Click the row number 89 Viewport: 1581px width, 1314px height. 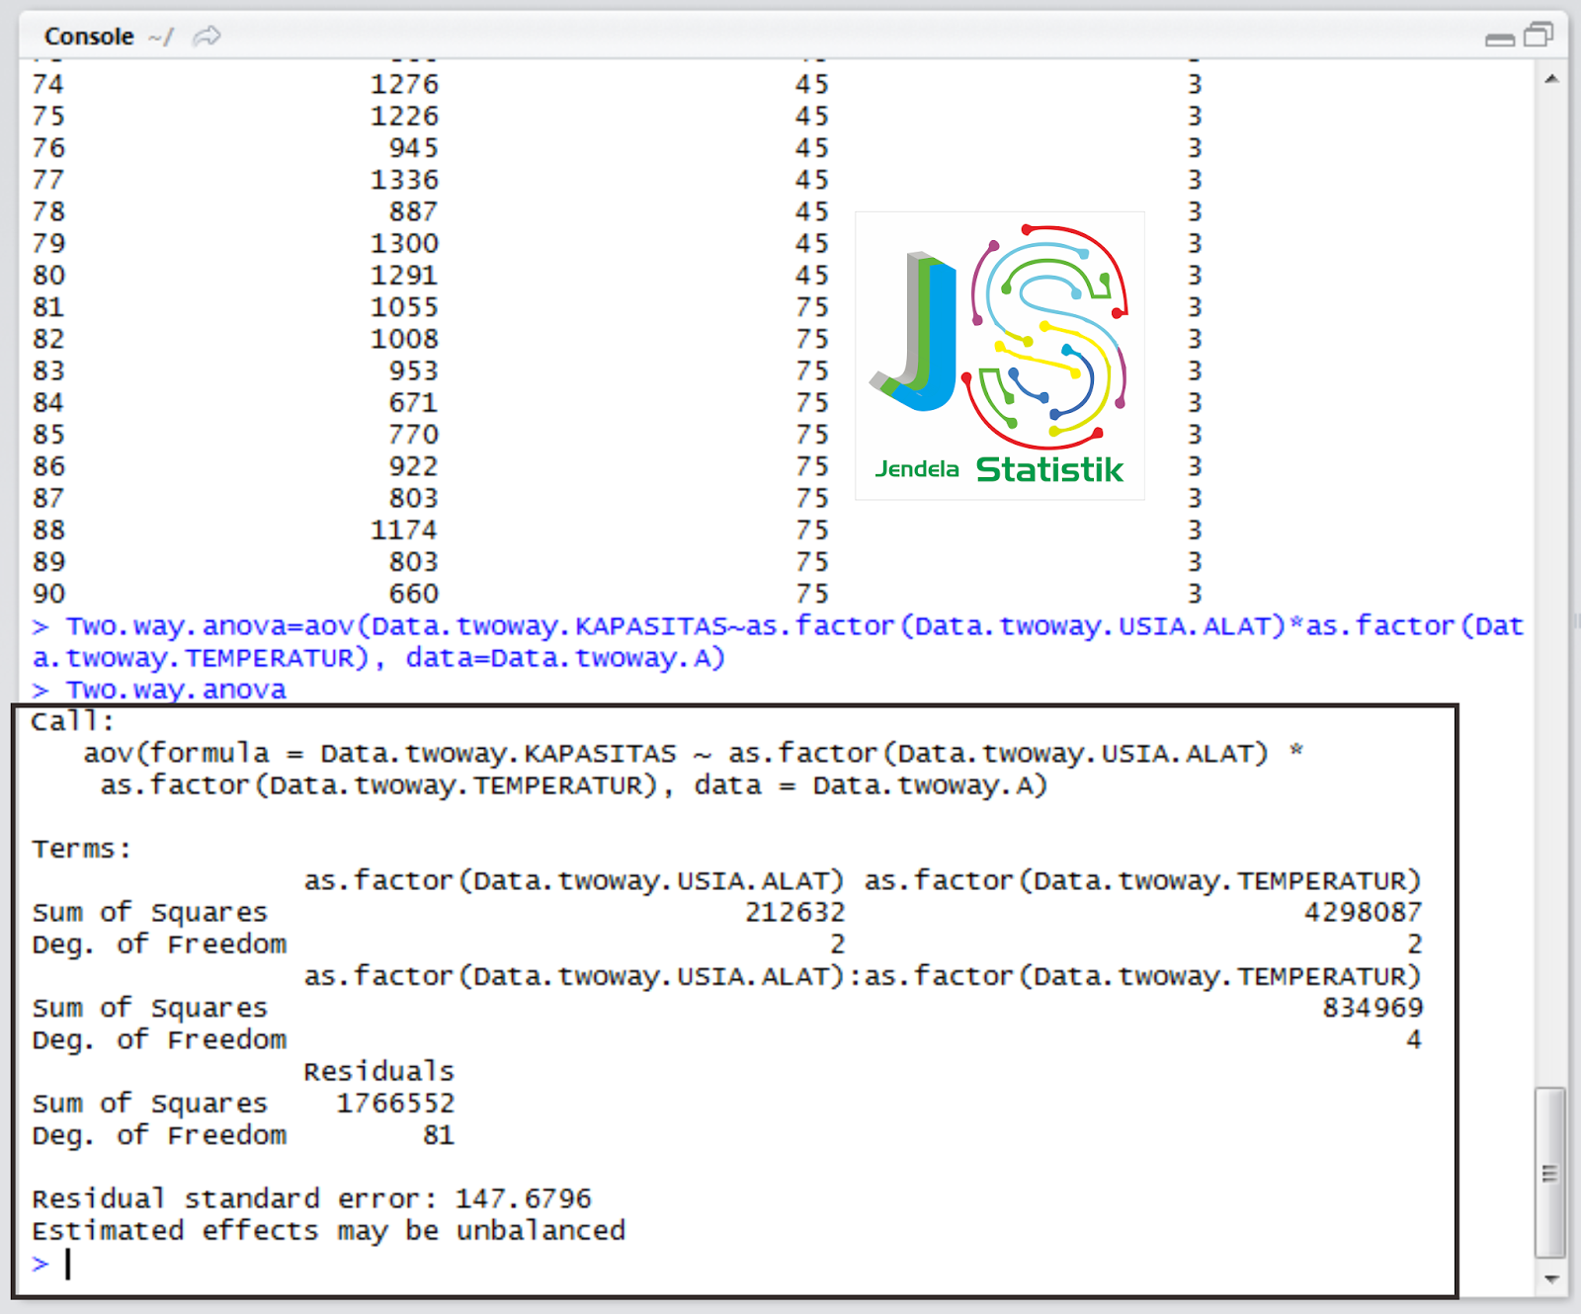tap(48, 561)
